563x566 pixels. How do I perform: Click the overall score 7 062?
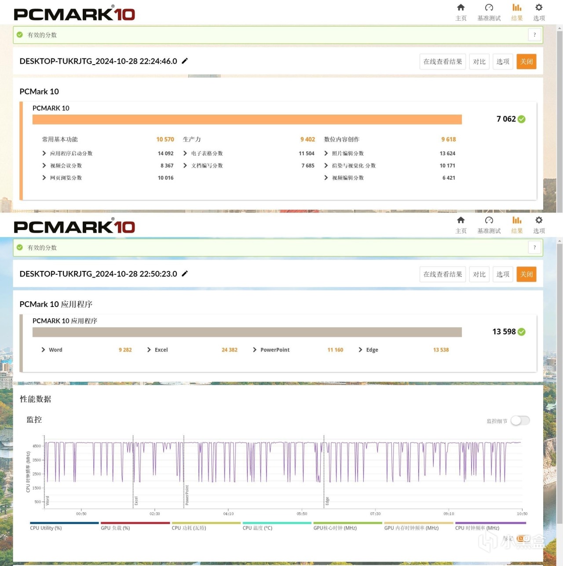506,119
